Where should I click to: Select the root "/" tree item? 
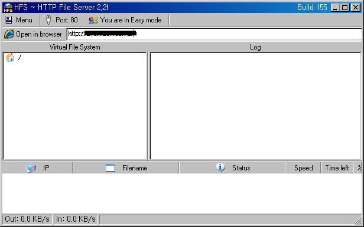(19, 57)
